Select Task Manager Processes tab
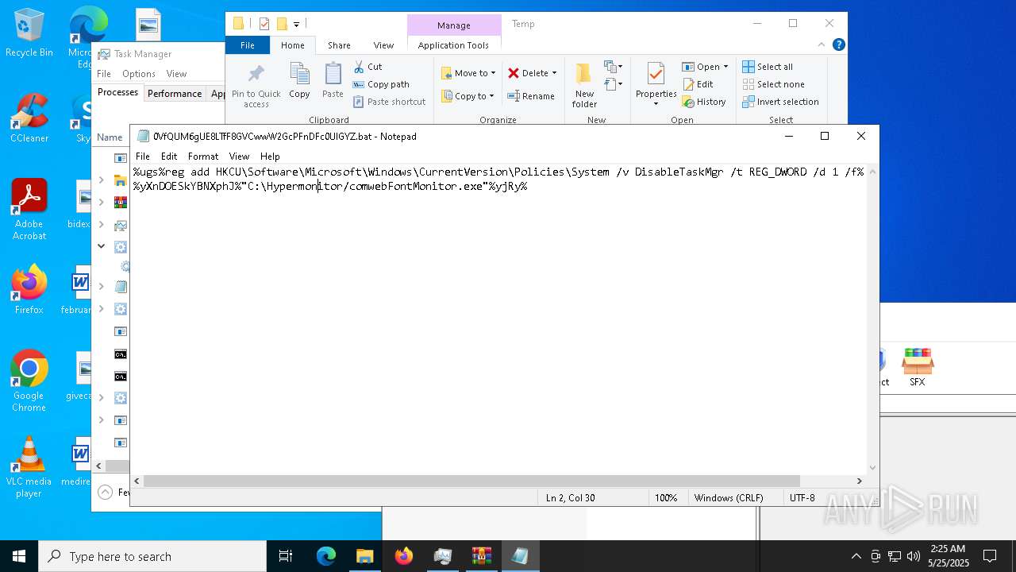Viewport: 1016px width, 572px height. [x=117, y=92]
